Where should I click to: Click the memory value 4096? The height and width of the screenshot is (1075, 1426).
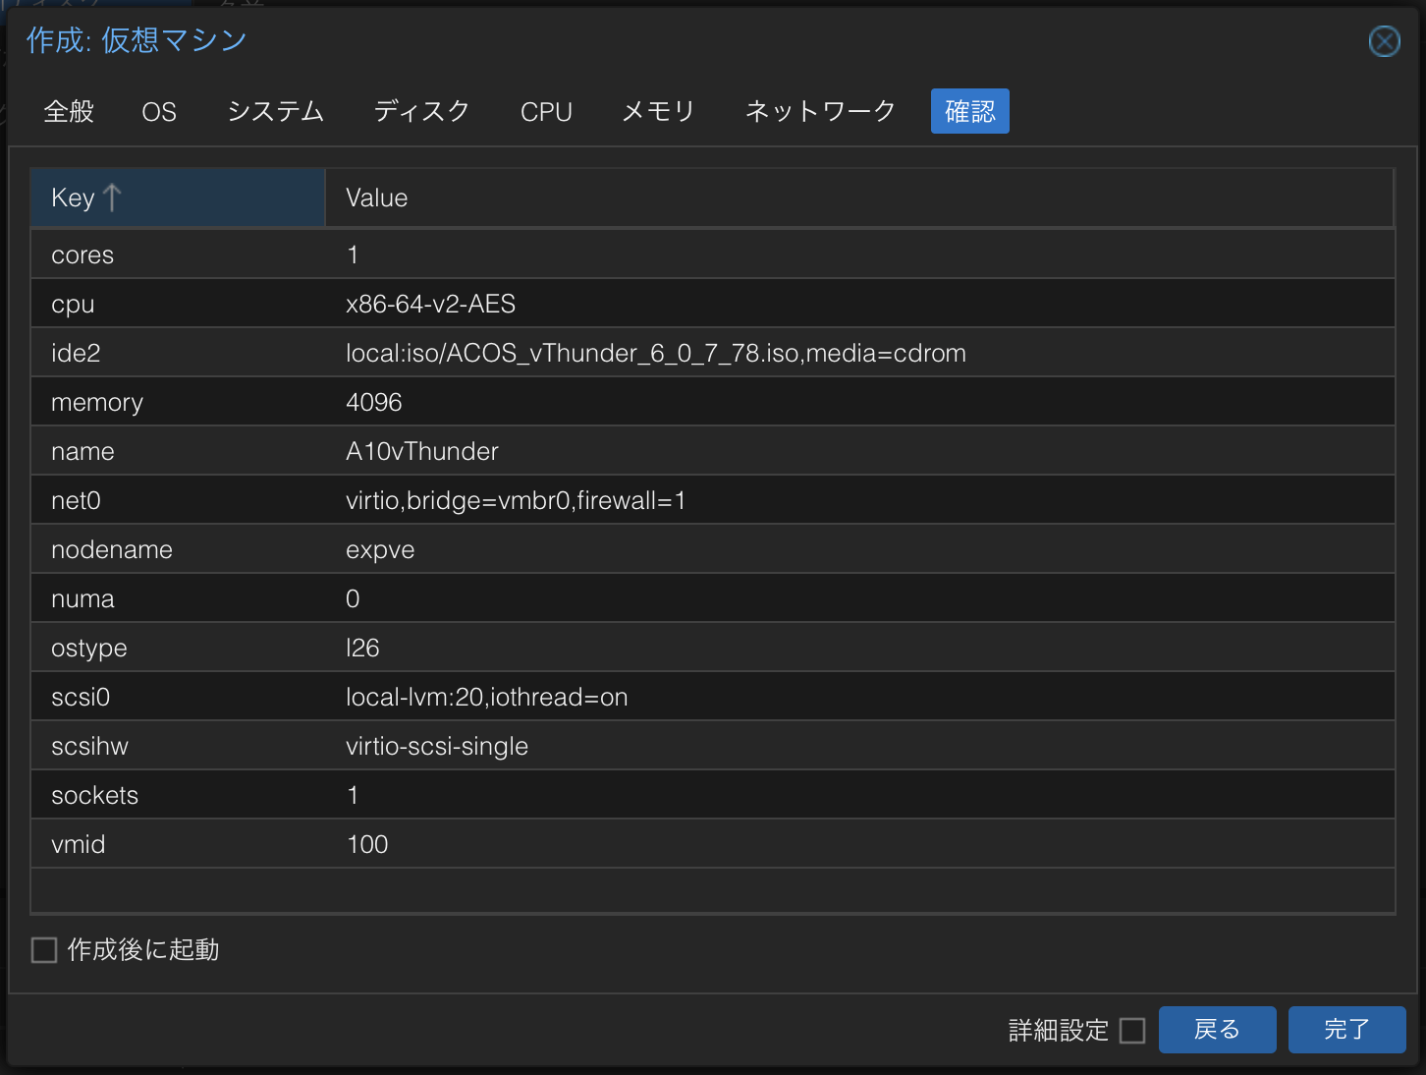pyautogui.click(x=374, y=402)
